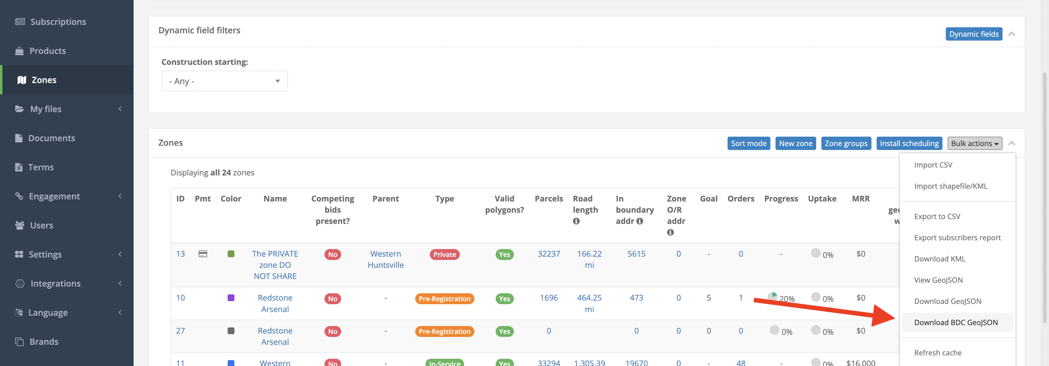Viewport: 1049px width, 366px height.
Task: Select Terms in the sidebar
Action: [41, 167]
